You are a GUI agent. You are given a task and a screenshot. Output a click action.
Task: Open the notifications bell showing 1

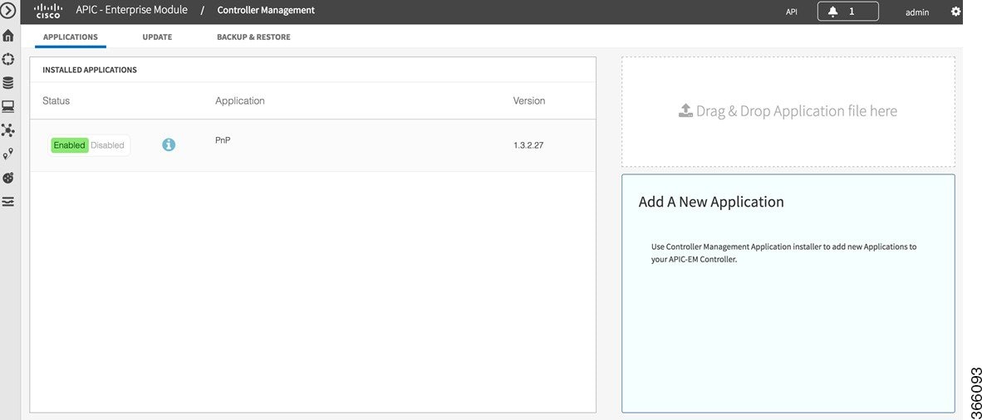pos(848,12)
